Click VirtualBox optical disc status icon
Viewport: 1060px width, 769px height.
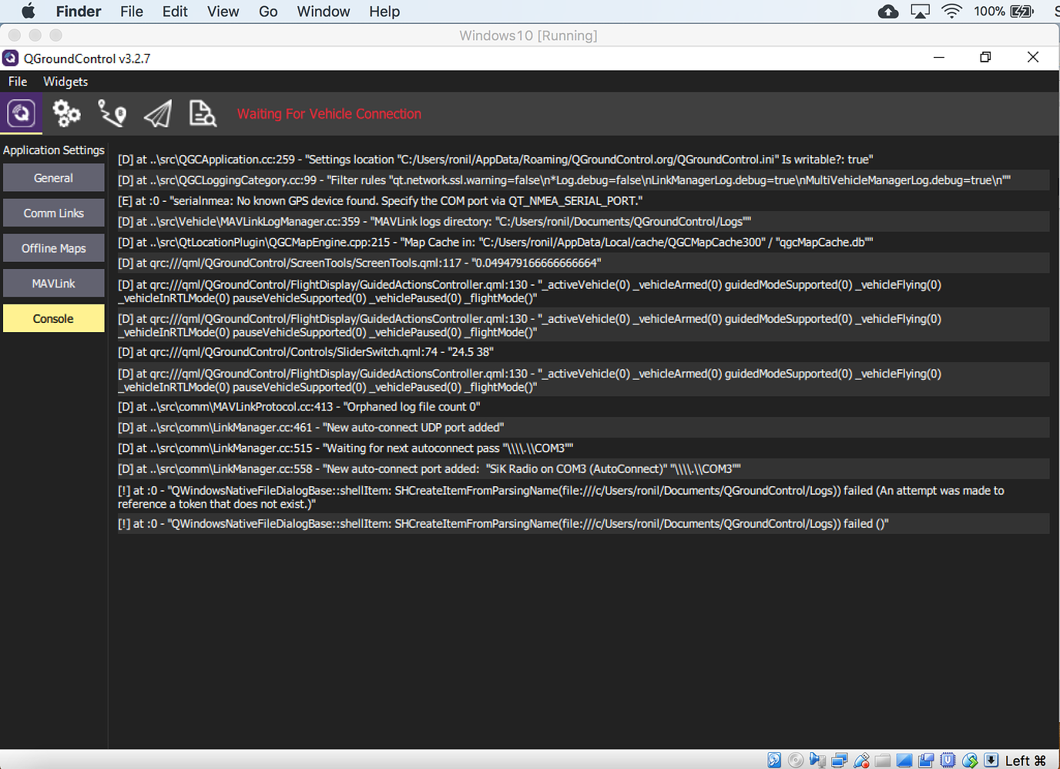(796, 761)
